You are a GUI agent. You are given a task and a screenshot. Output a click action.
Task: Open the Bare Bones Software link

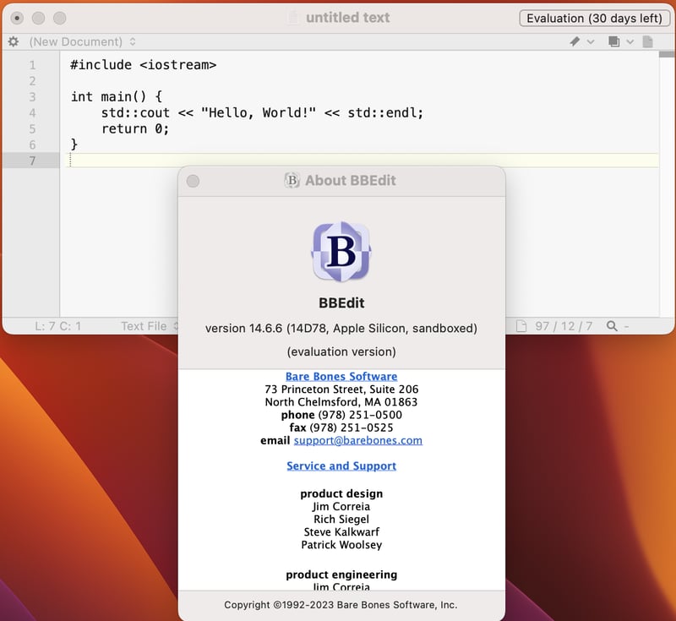coord(341,376)
